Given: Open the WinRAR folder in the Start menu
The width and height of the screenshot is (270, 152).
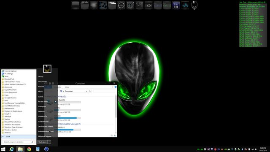Looking at the screenshot, I should point(8,133).
